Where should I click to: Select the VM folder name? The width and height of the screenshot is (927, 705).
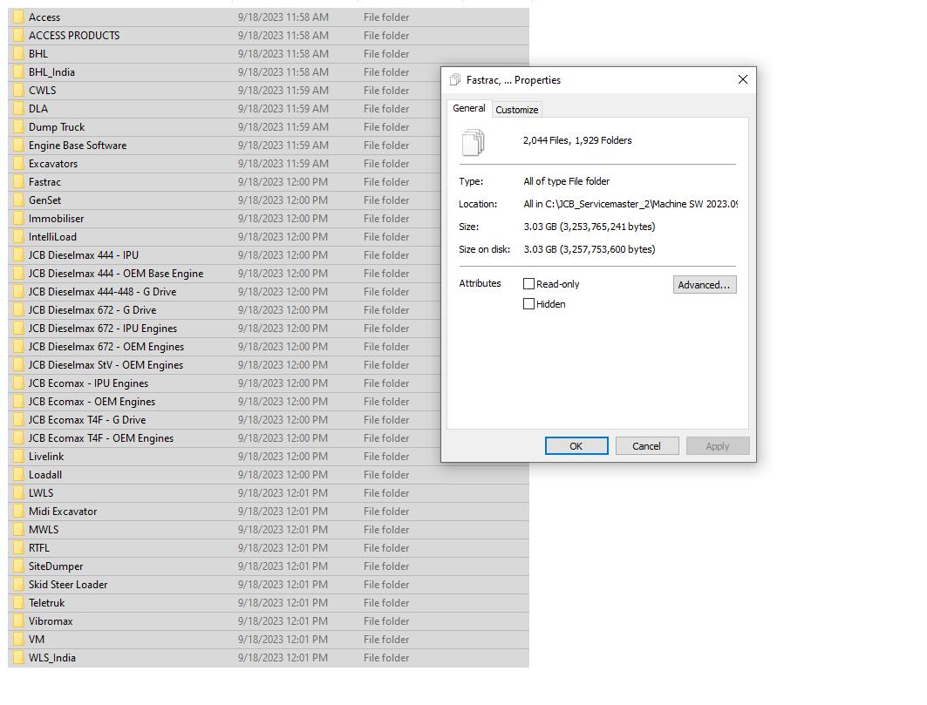pyautogui.click(x=37, y=640)
